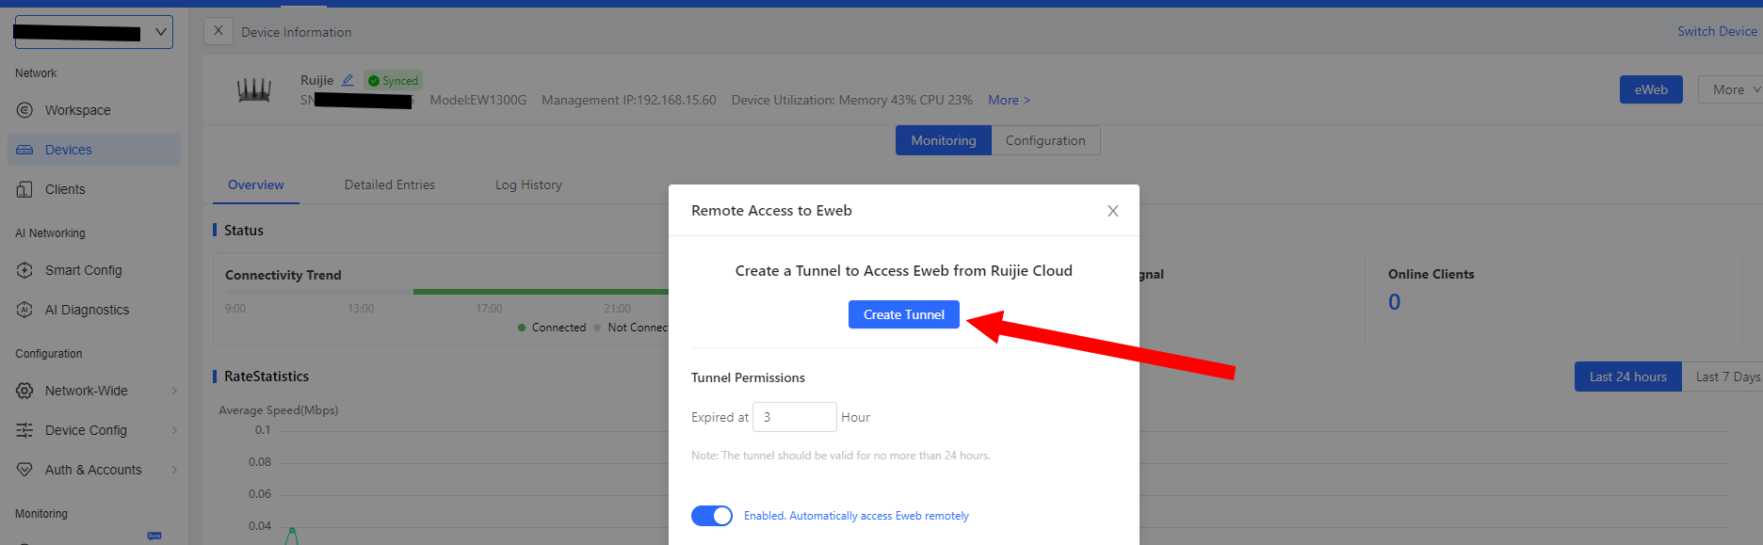The height and width of the screenshot is (545, 1763).
Task: Click the router device thumbnail image
Action: pos(253,90)
